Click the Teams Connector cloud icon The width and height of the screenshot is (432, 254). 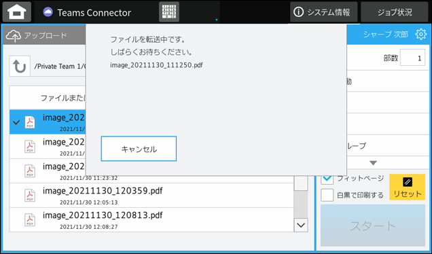(x=48, y=12)
